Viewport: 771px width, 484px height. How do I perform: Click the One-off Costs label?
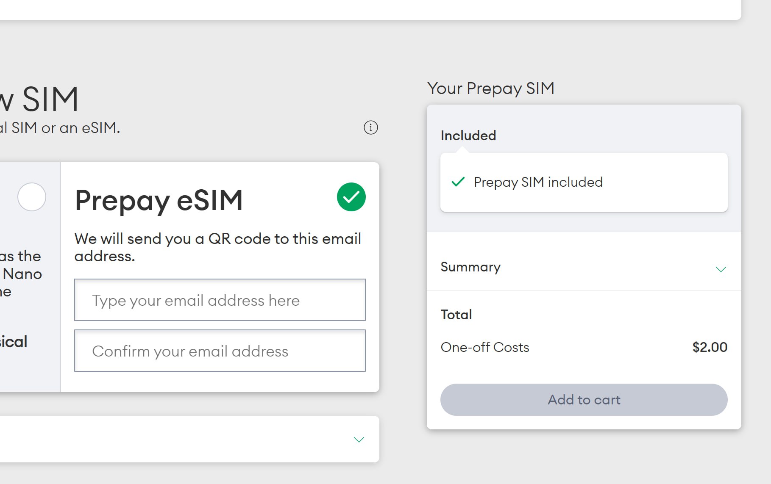485,347
